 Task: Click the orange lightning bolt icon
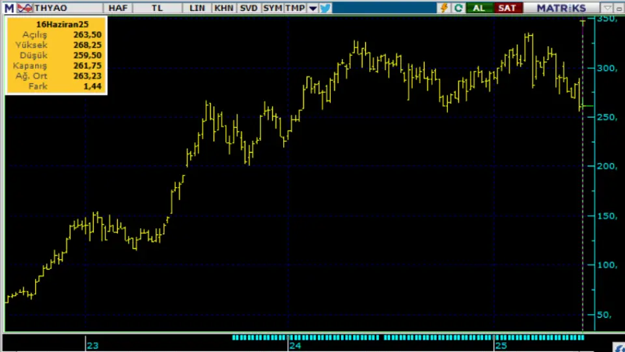445,8
